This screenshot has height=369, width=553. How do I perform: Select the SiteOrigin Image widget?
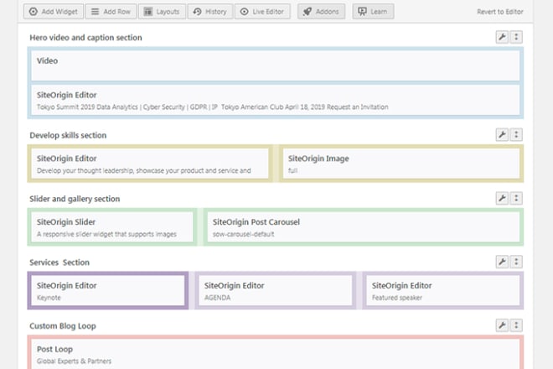401,164
